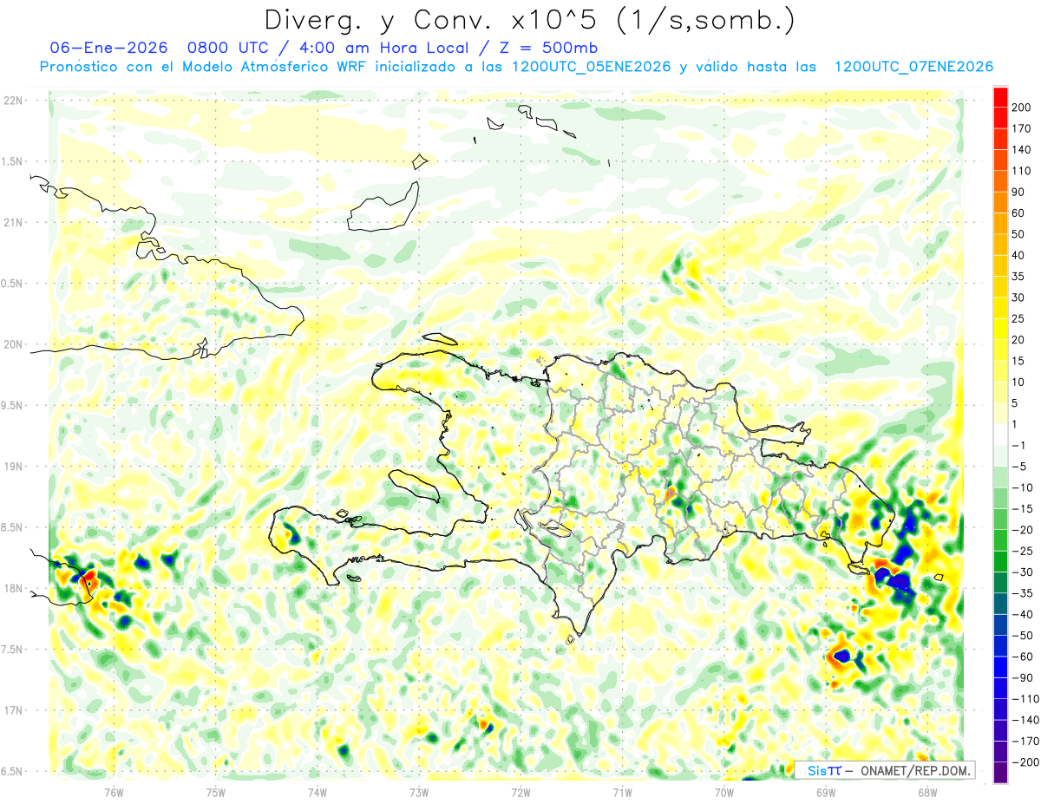Click the white swatch between 1 and -1
This screenshot has width=1041, height=804.
[1001, 435]
